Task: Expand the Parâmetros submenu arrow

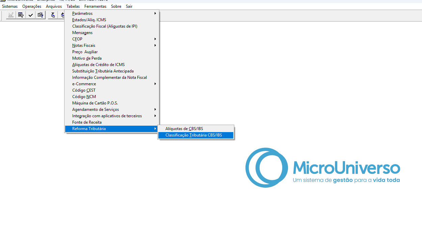Action: point(155,13)
